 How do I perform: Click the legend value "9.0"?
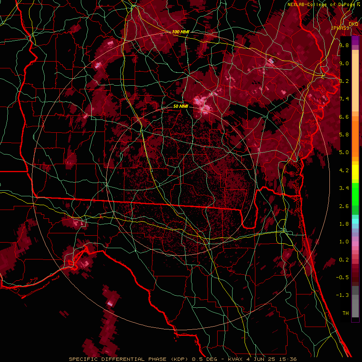click(x=344, y=63)
